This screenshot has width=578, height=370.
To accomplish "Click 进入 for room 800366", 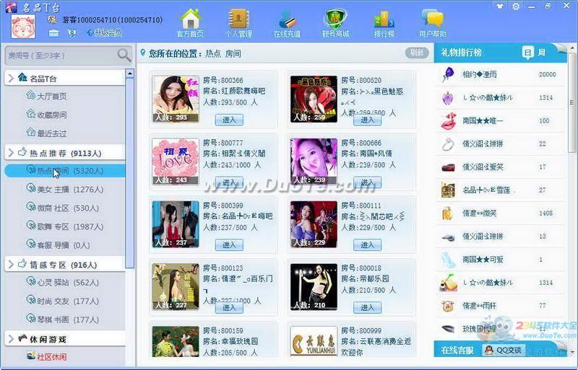I will (x=229, y=120).
